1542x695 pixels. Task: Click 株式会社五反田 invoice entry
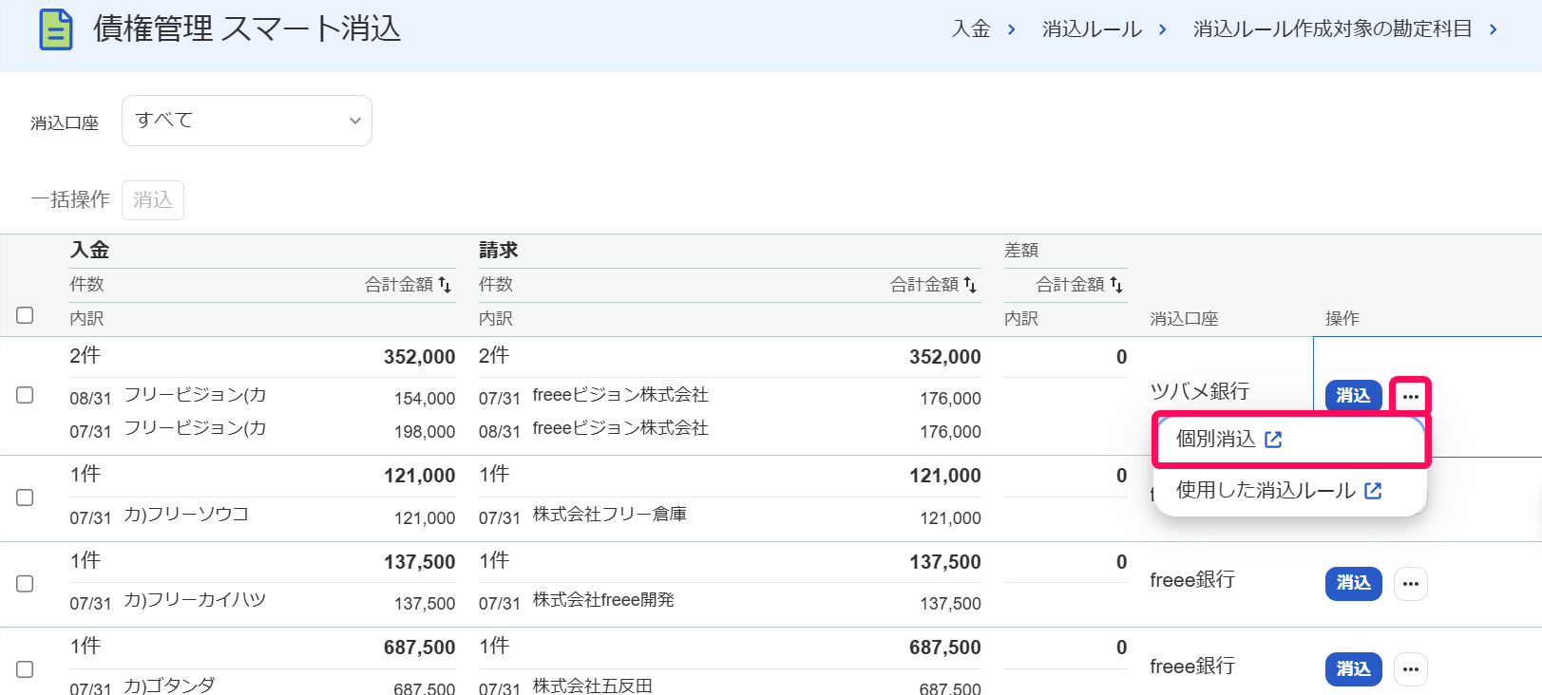pyautogui.click(x=592, y=686)
